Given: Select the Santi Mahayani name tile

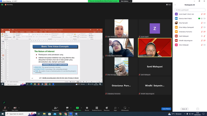Looking at the screenshot, I should pyautogui.click(x=155, y=67).
